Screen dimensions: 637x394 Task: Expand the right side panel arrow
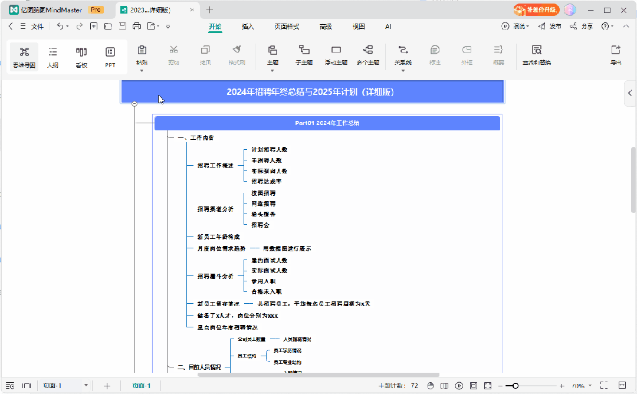(630, 93)
